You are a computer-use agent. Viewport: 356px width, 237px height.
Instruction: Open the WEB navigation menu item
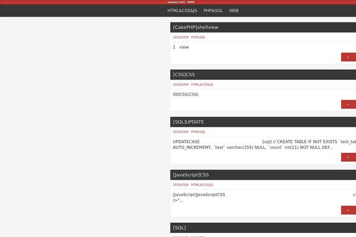[x=234, y=11]
